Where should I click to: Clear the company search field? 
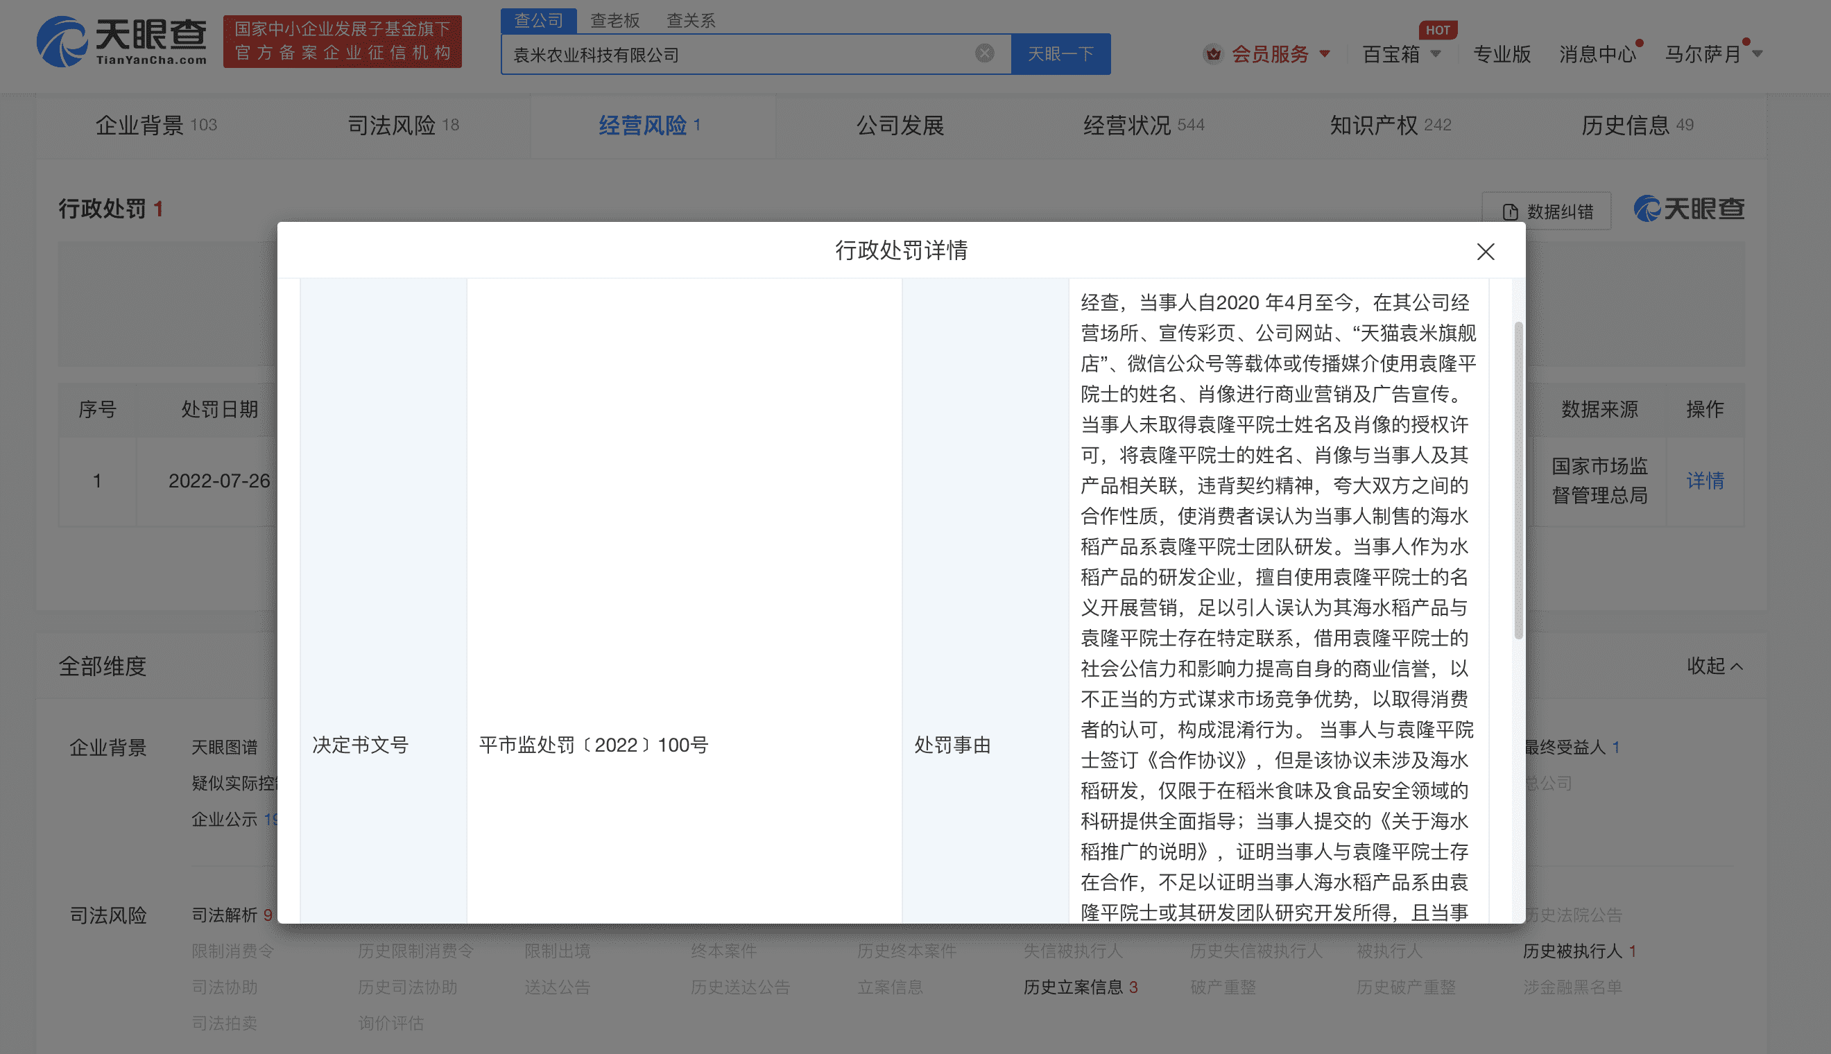(984, 53)
